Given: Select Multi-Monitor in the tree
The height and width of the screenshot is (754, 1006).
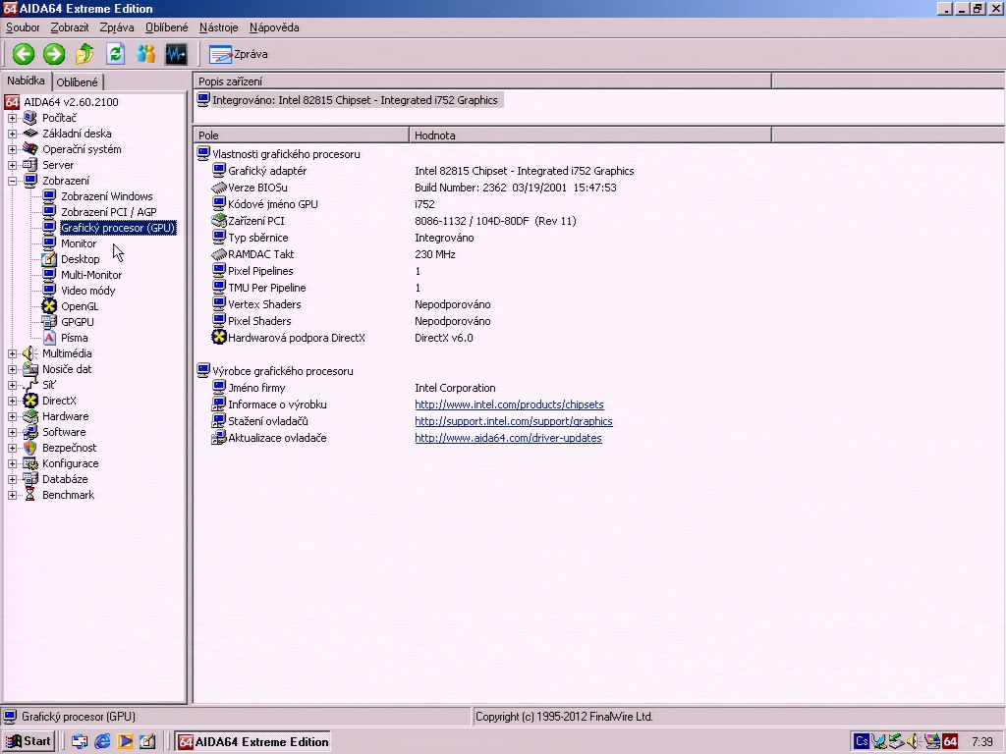Looking at the screenshot, I should tap(91, 275).
